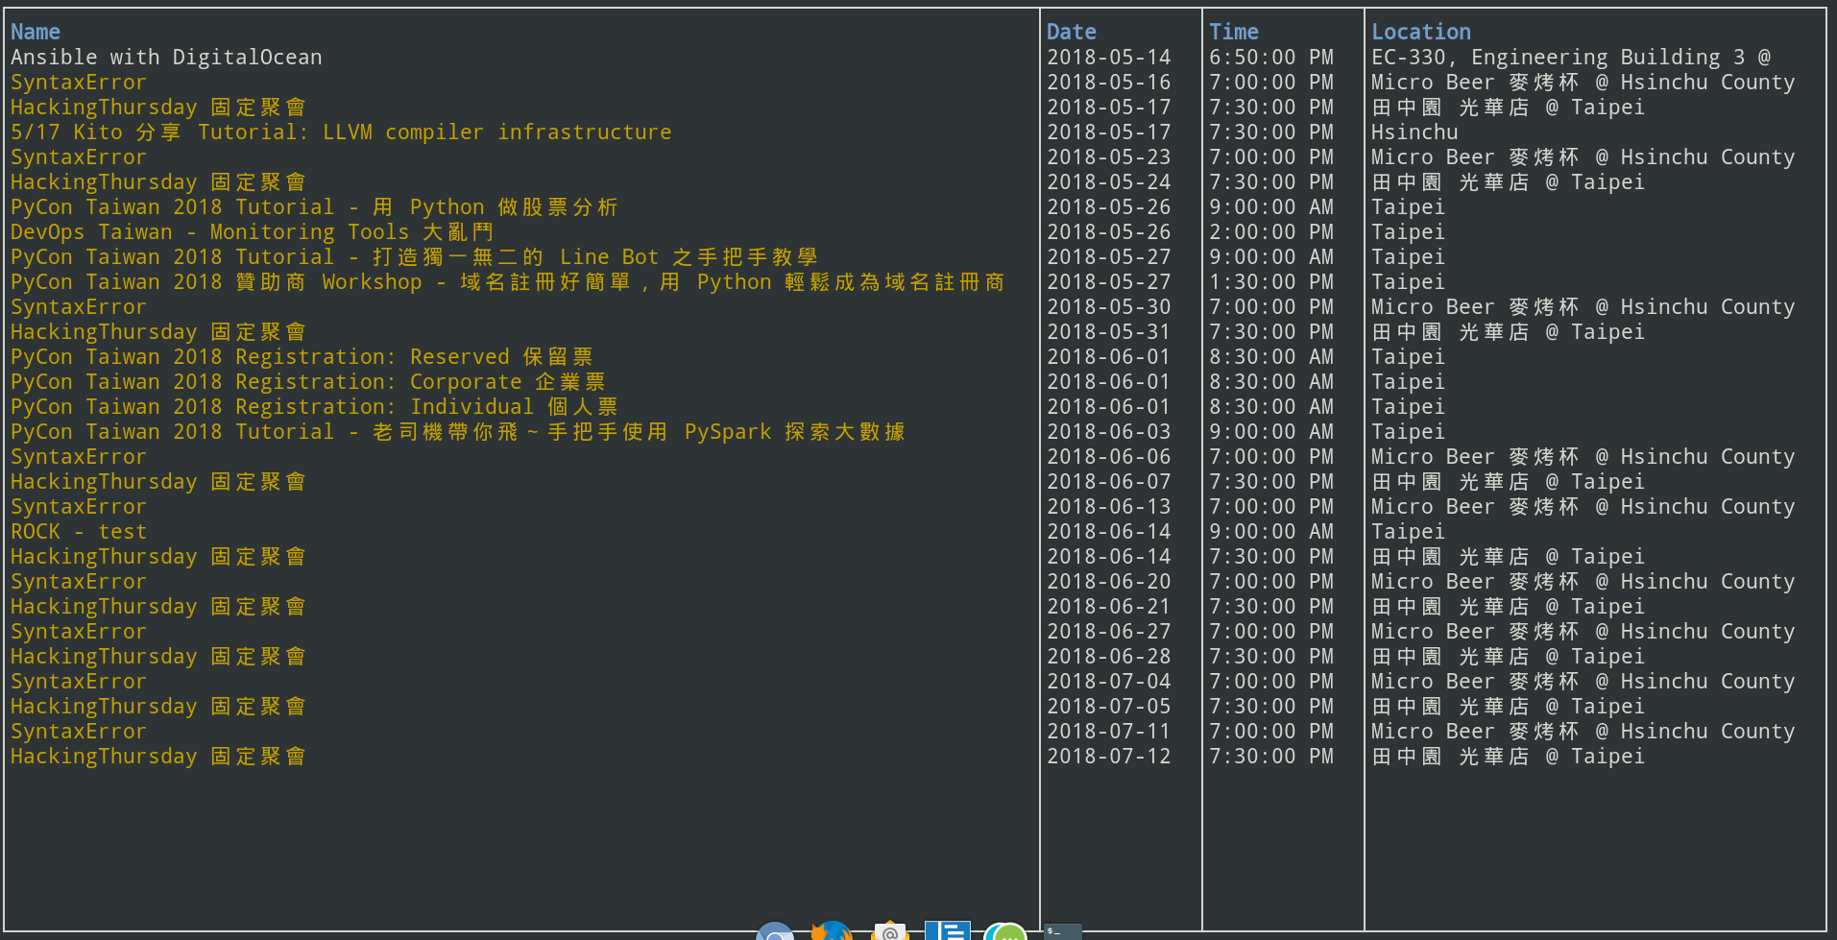Screen dimensions: 1837x940
Task: Open HackingThursday 固定聚會 on 2018-07-05
Action: coord(157,707)
